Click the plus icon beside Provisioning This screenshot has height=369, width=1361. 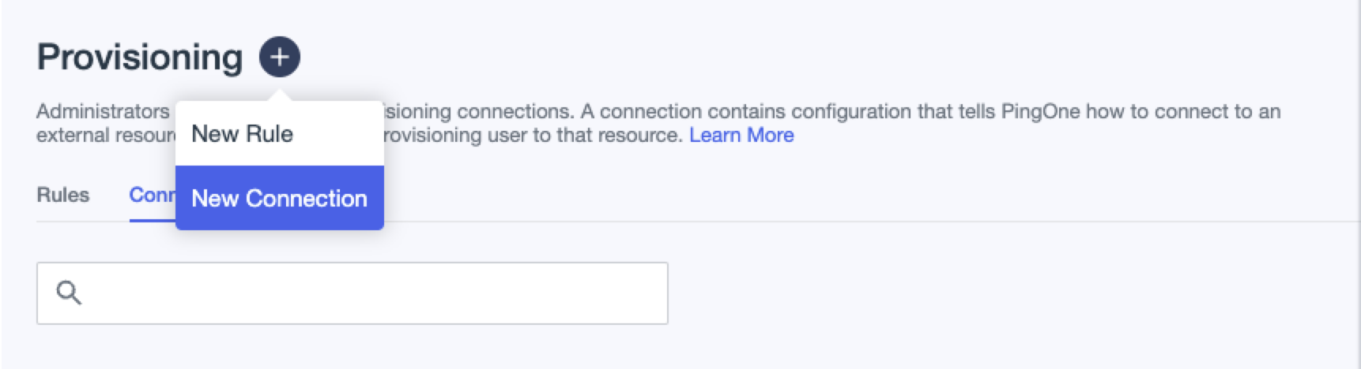pos(280,57)
